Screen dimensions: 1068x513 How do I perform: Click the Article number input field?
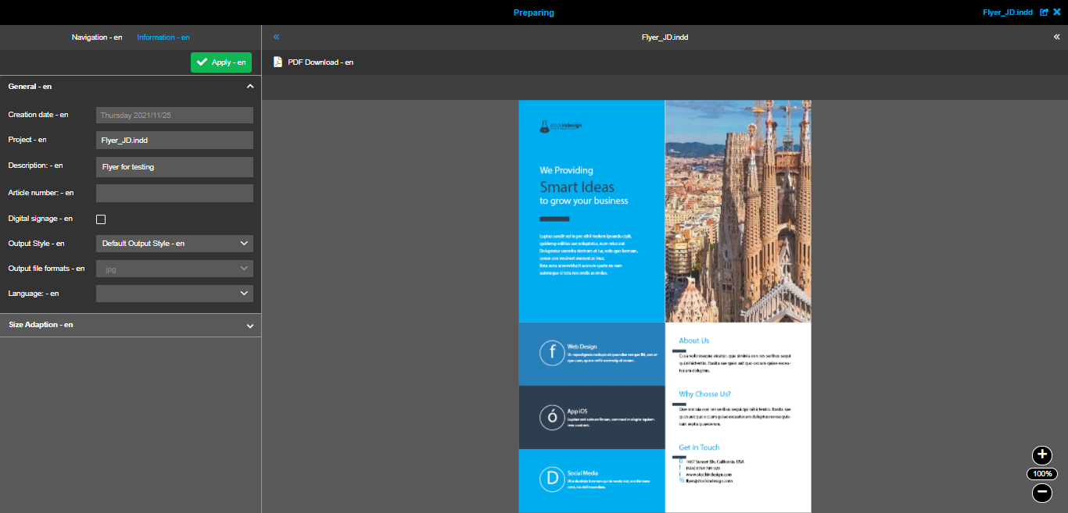click(x=174, y=193)
